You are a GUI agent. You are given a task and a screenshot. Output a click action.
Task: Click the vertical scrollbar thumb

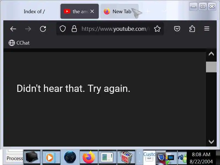pyautogui.click(x=211, y=67)
